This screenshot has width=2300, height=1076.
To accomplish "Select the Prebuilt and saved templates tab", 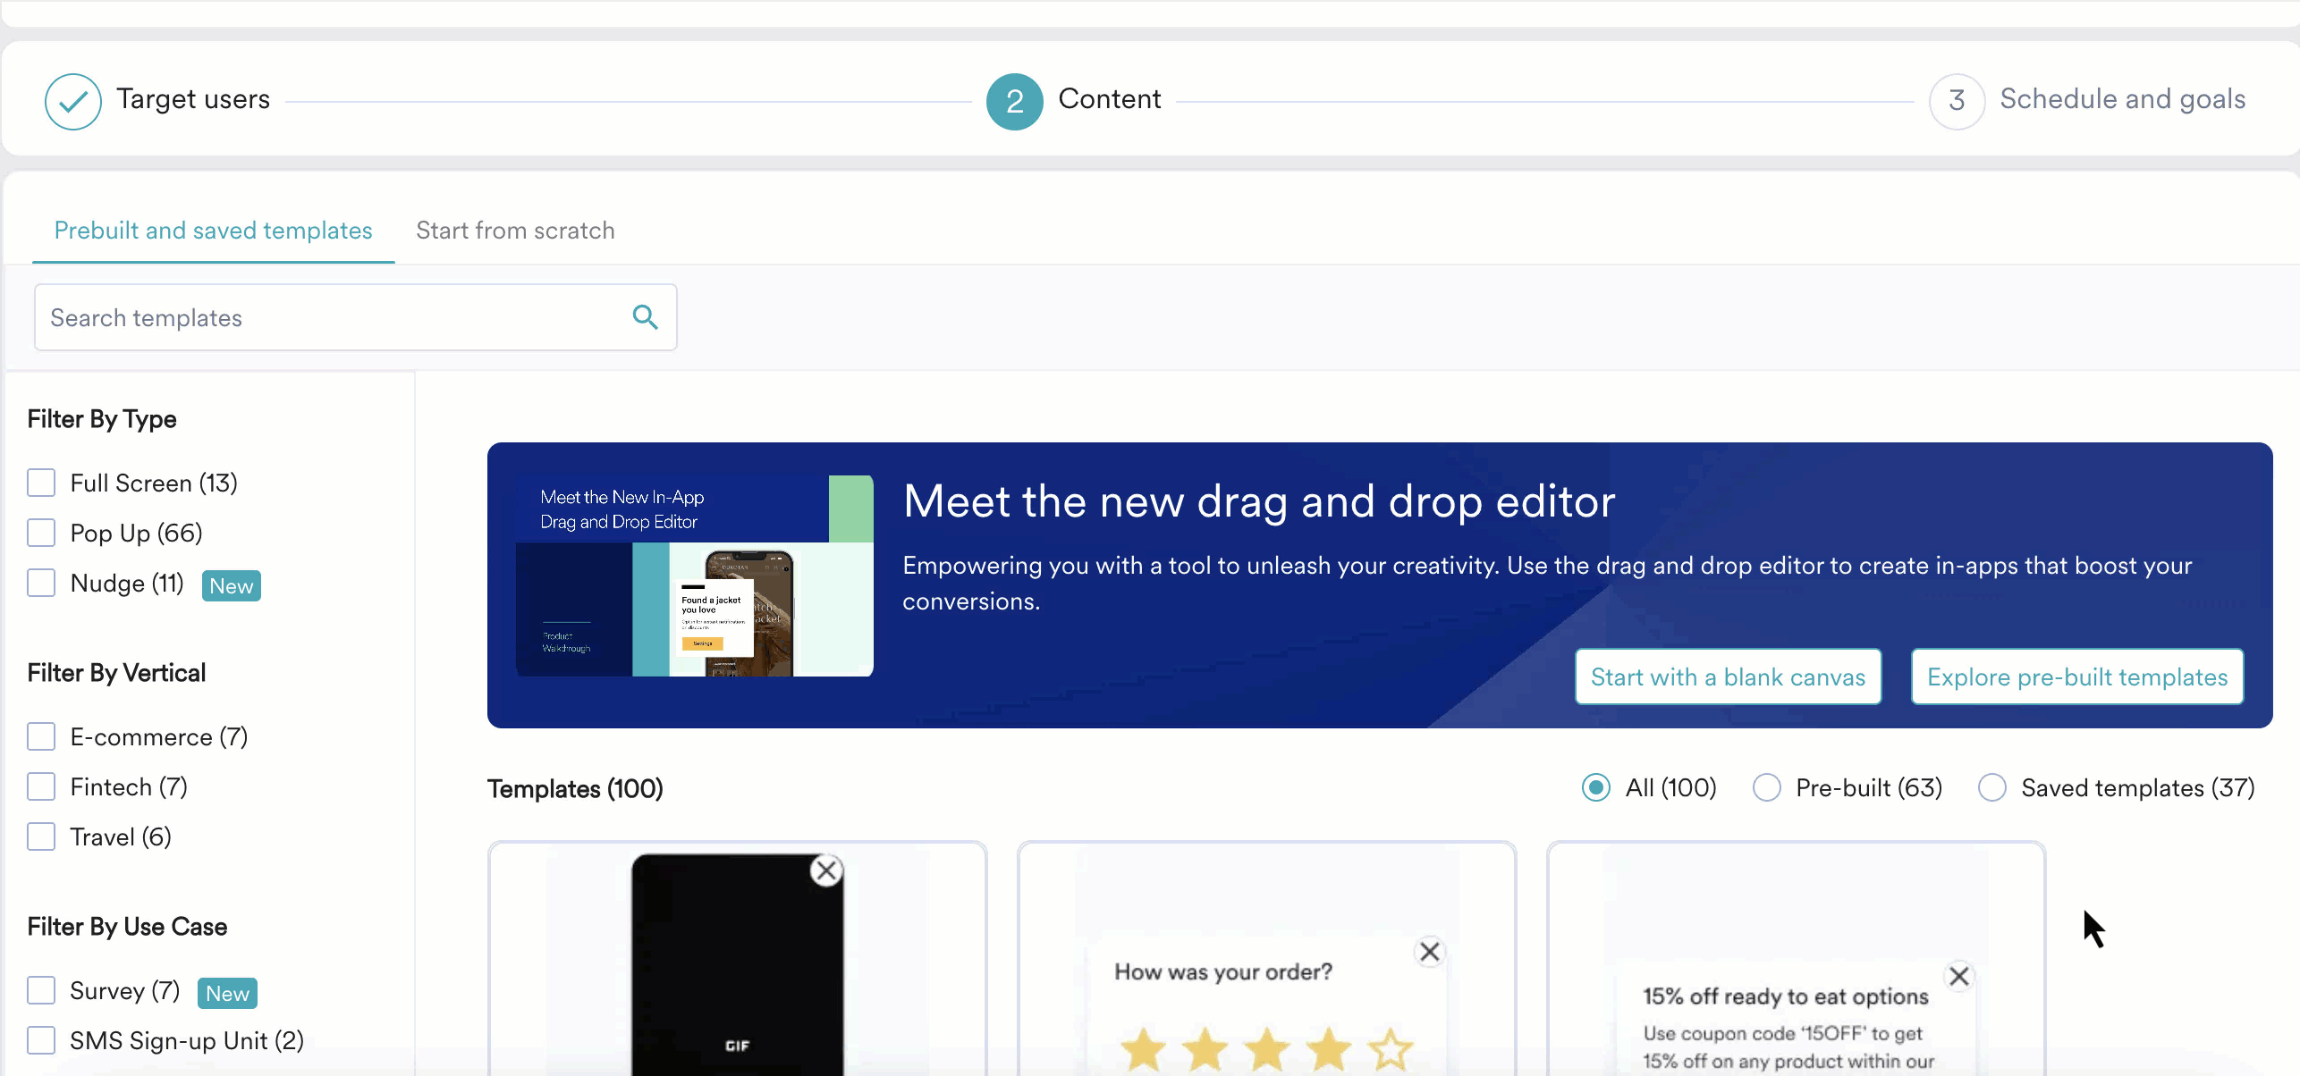I will (213, 231).
